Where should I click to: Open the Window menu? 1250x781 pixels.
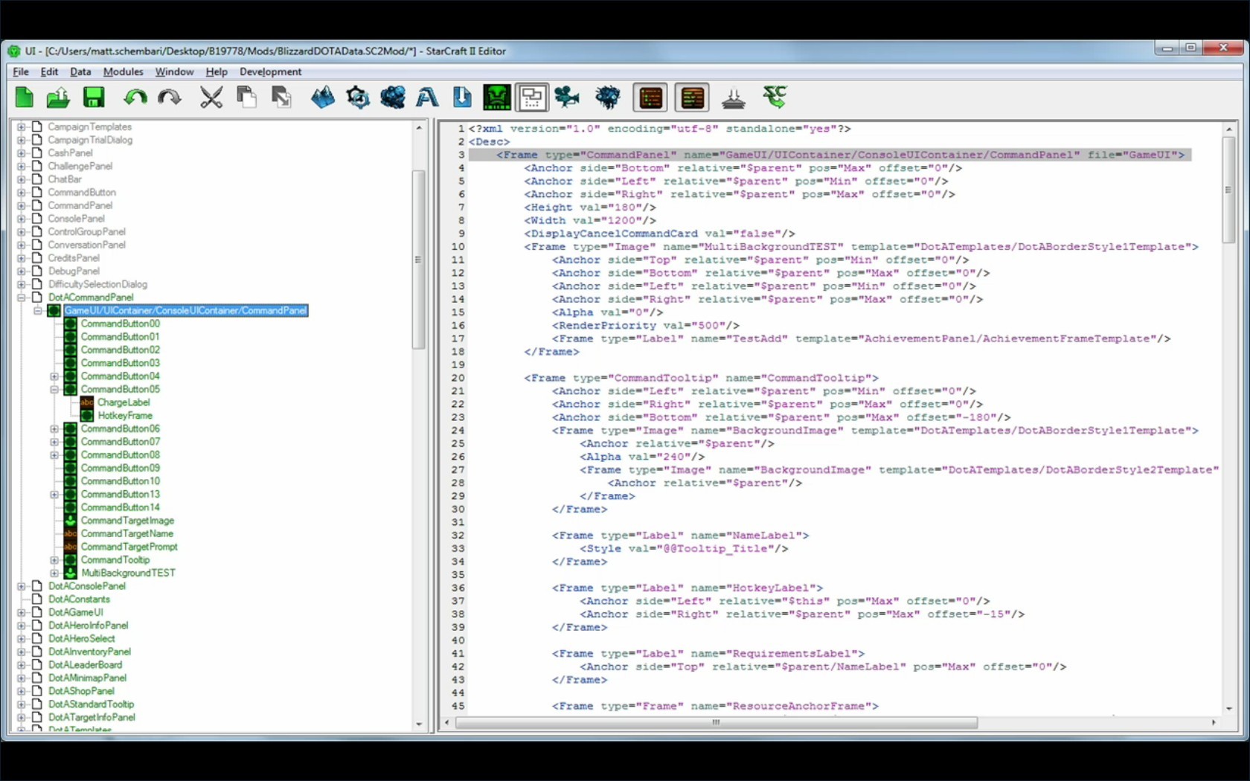(174, 71)
